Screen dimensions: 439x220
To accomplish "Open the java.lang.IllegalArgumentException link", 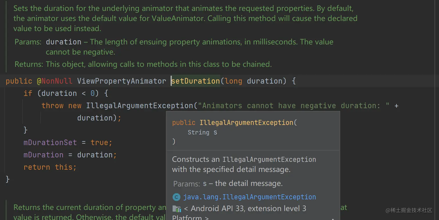I will (249, 197).
